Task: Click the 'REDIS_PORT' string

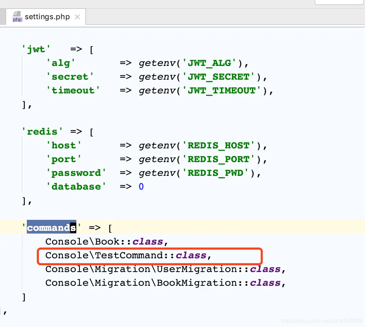Action: [219, 159]
